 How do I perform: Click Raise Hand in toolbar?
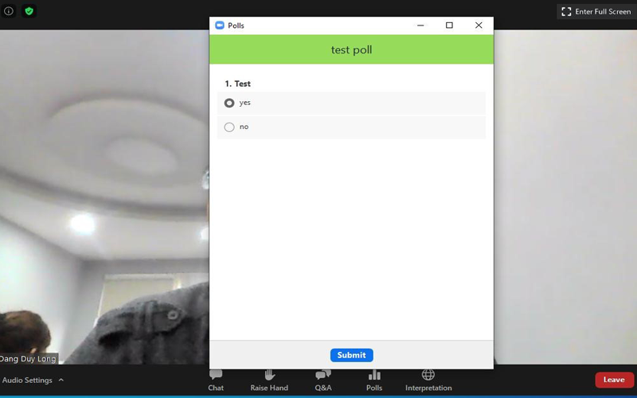(269, 380)
